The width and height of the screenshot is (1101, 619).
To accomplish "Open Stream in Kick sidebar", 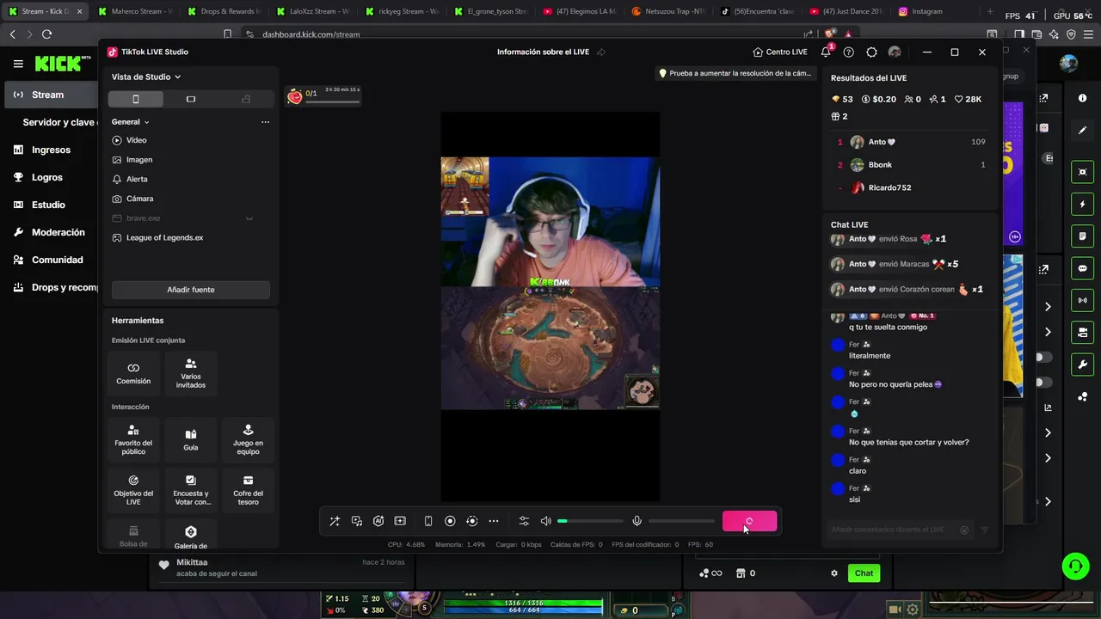I will coord(49,95).
